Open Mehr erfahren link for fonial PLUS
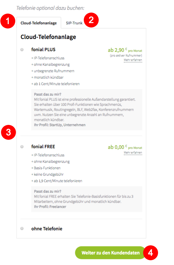The height and width of the screenshot is (265, 174). point(133,60)
